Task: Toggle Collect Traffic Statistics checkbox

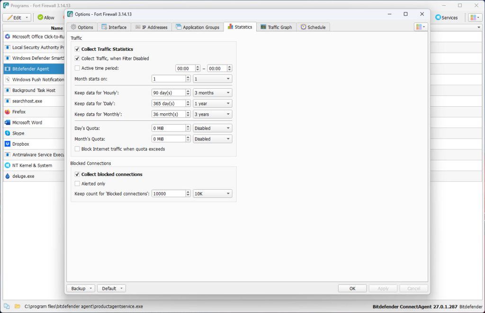Action: tap(77, 49)
